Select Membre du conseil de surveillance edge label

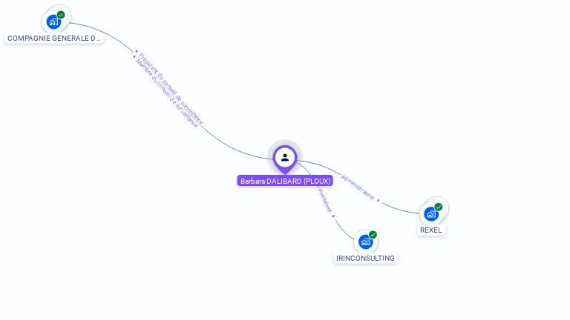pyautogui.click(x=167, y=93)
